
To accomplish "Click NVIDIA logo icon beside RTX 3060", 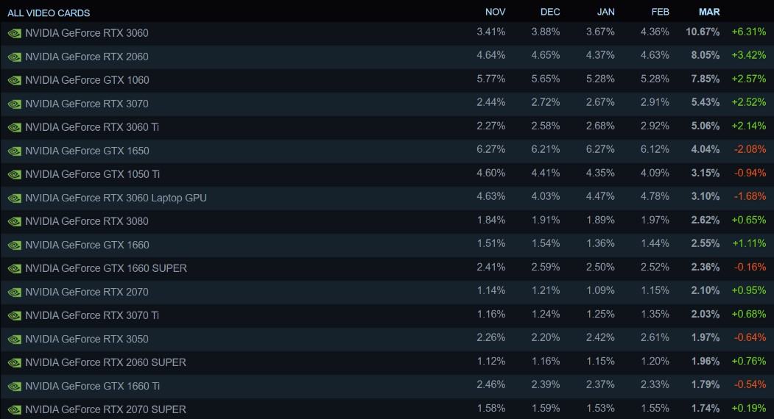I will click(15, 33).
